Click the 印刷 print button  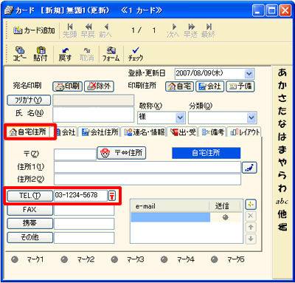pos(67,86)
